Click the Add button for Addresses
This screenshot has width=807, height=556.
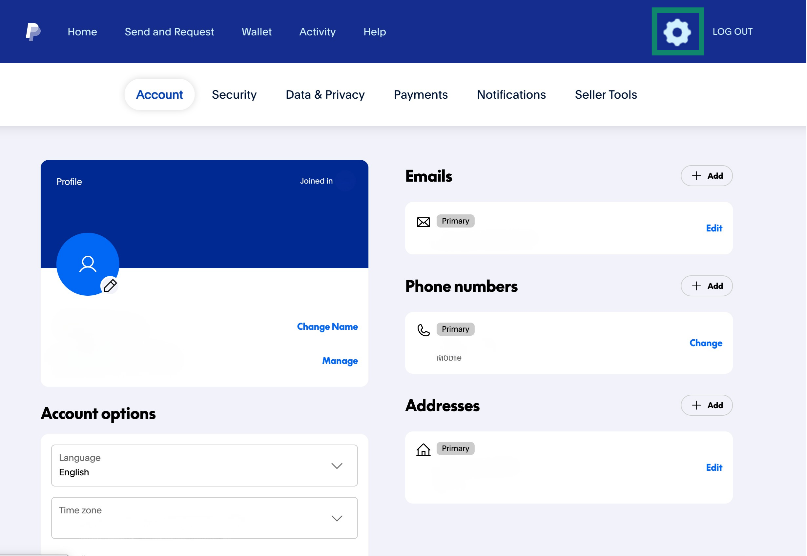706,405
